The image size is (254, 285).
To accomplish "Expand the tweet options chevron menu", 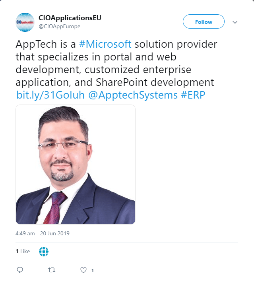I will [235, 22].
